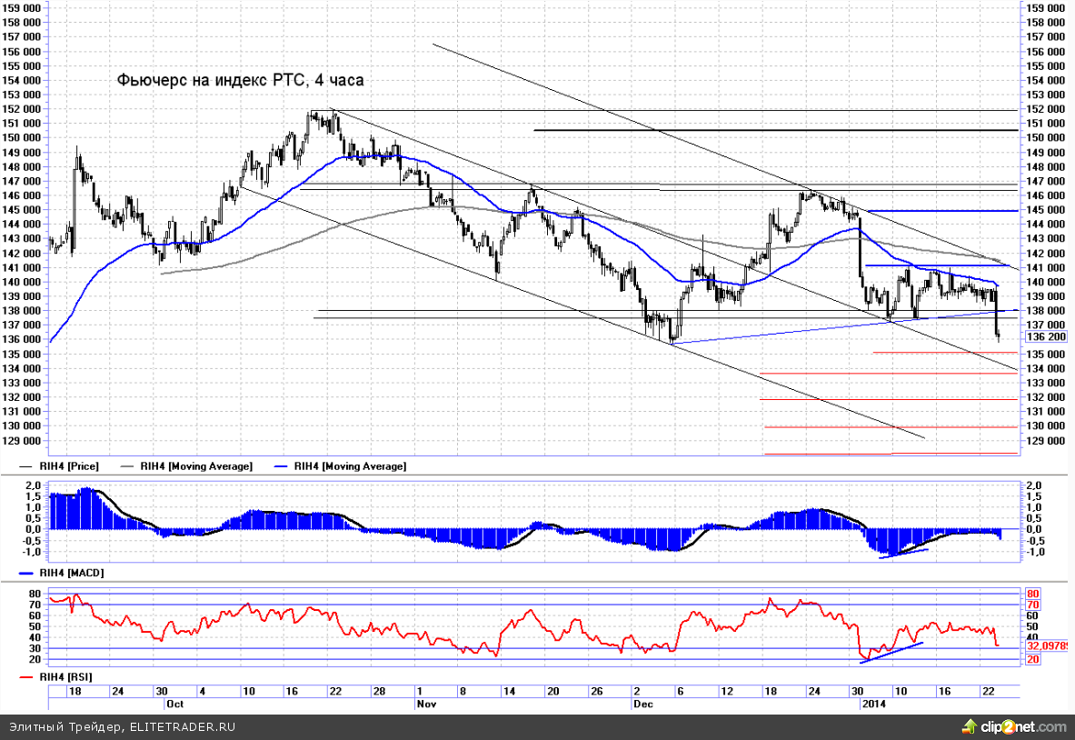Click the red 70 level on RSI scale
Viewport: 1075px width, 740px height.
pyautogui.click(x=1033, y=605)
